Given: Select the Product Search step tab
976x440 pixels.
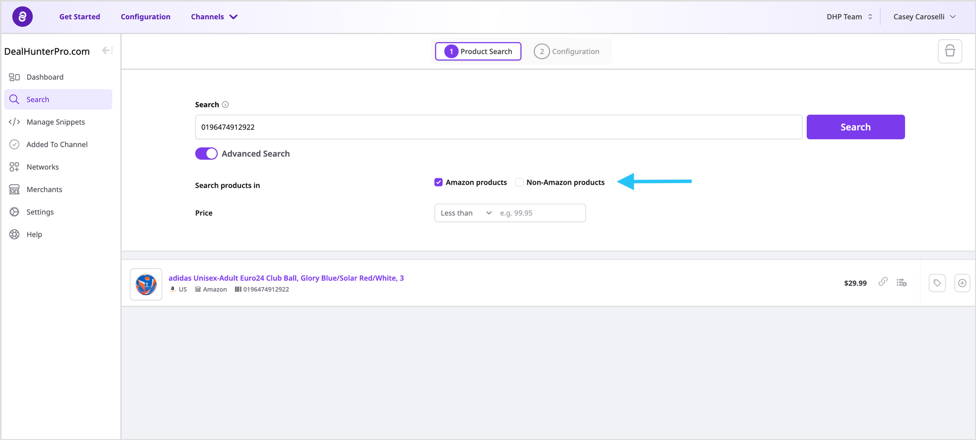Looking at the screenshot, I should 478,51.
